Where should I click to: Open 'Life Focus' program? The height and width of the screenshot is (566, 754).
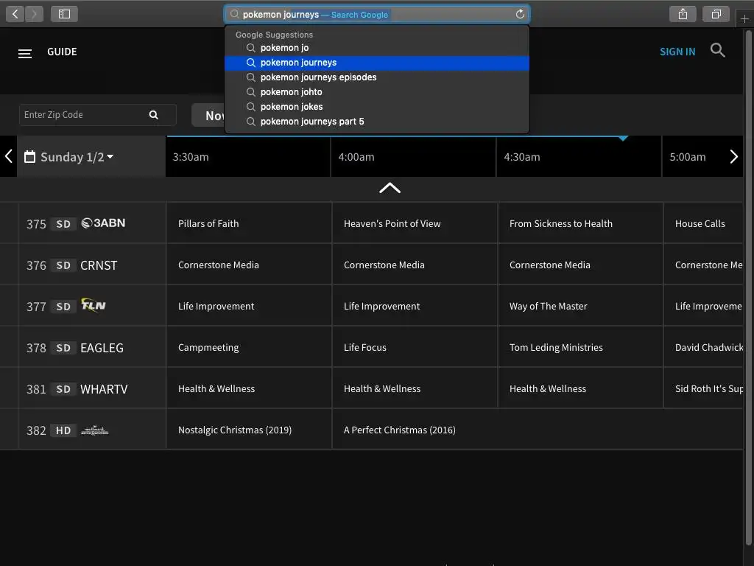415,347
